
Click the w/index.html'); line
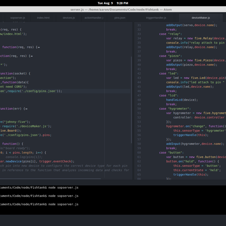pos(14,34)
